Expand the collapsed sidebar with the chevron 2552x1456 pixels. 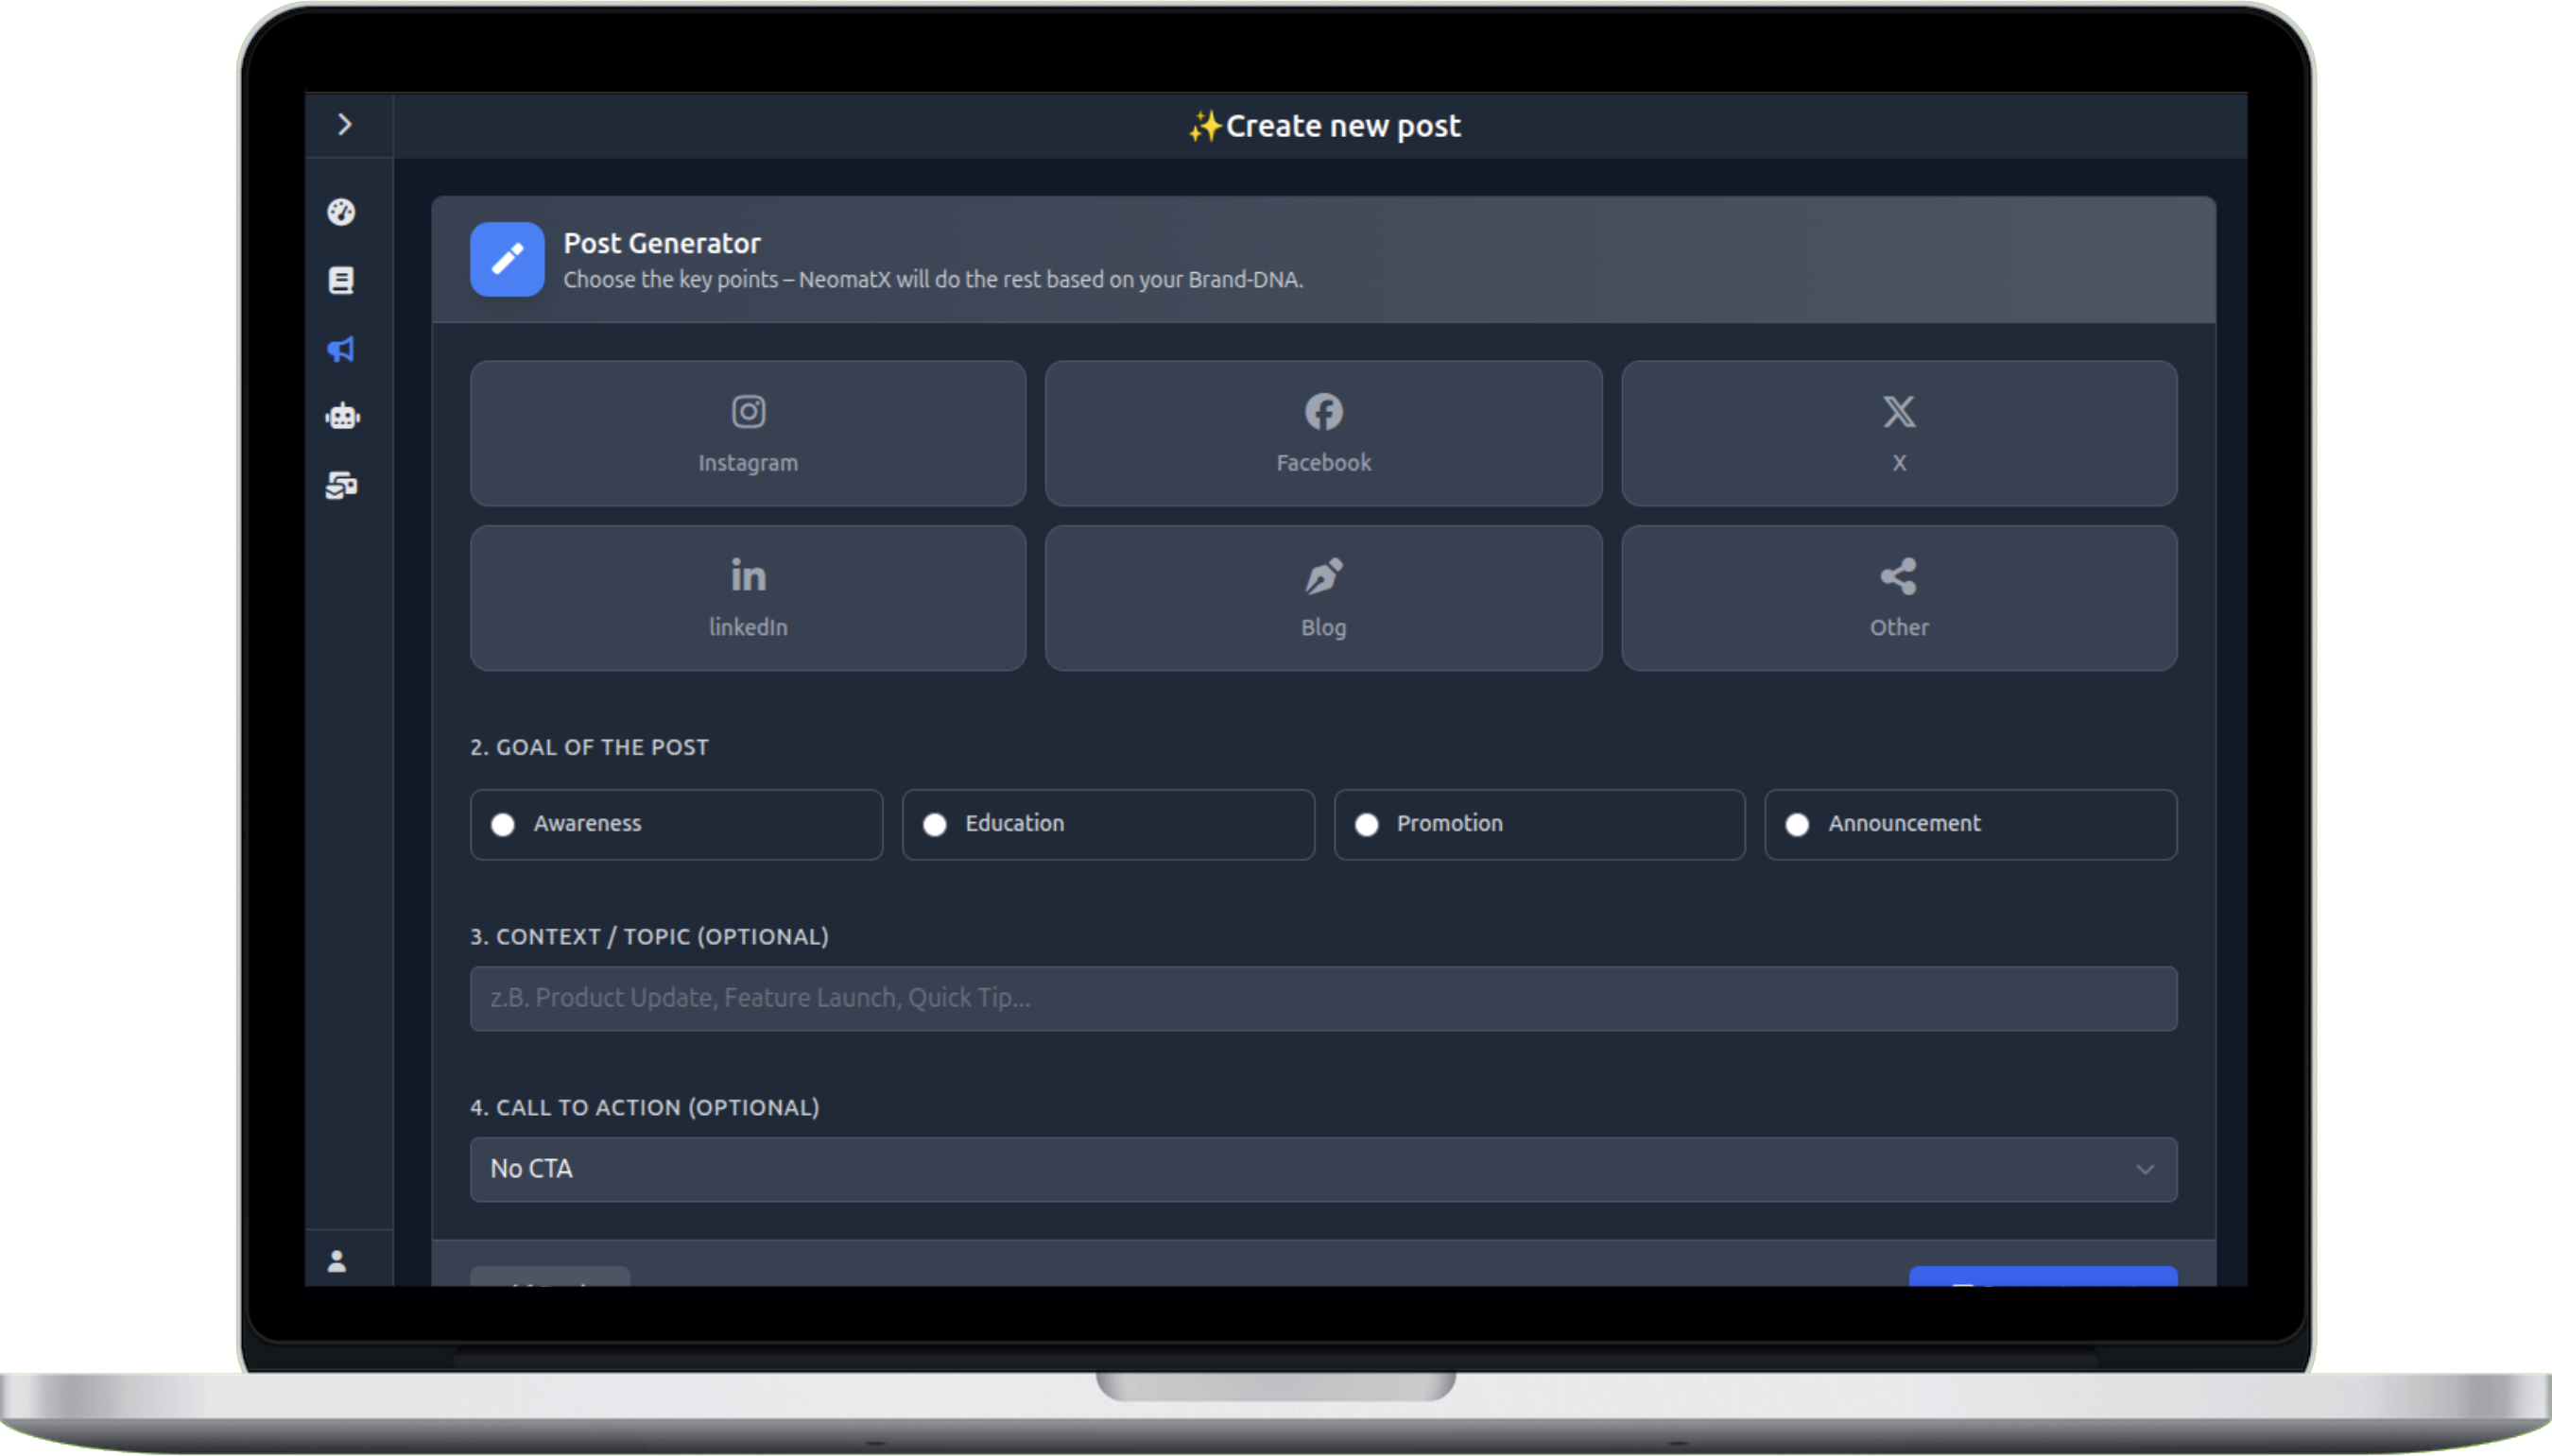(x=346, y=123)
